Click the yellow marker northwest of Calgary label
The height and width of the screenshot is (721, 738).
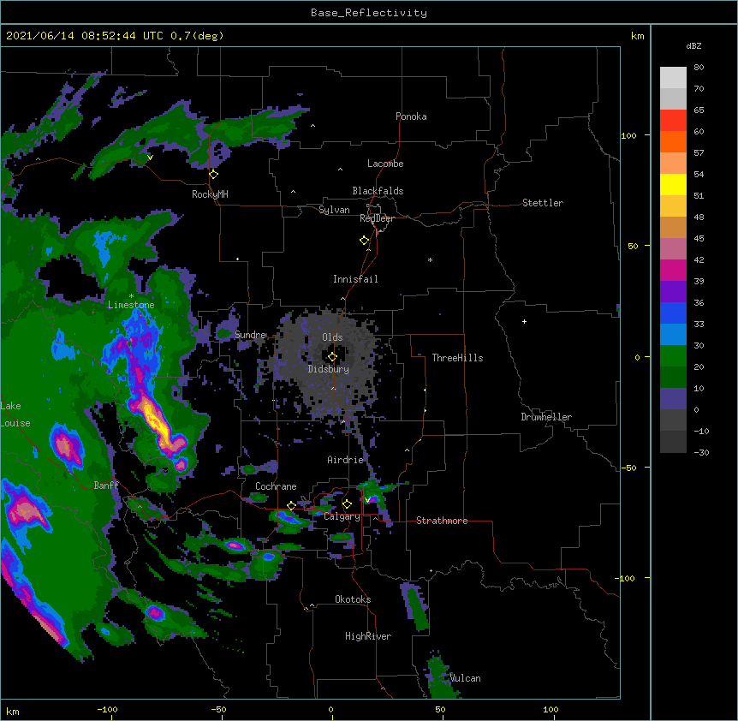291,505
